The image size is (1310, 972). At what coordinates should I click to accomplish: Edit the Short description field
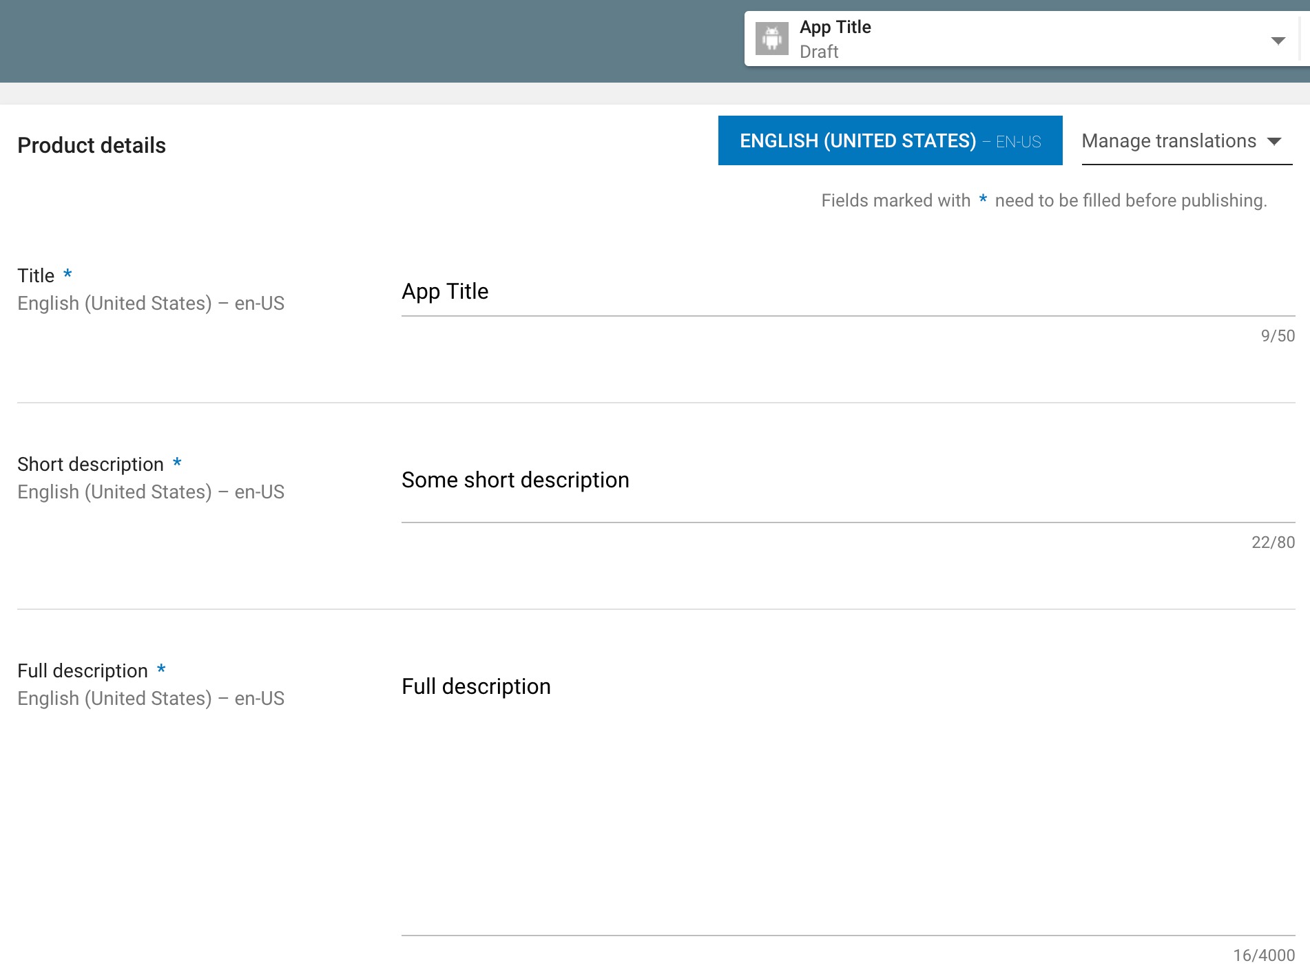tap(848, 487)
